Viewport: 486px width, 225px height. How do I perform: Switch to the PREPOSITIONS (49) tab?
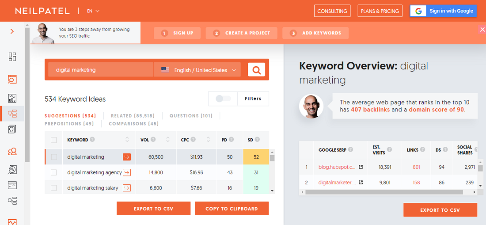69,124
